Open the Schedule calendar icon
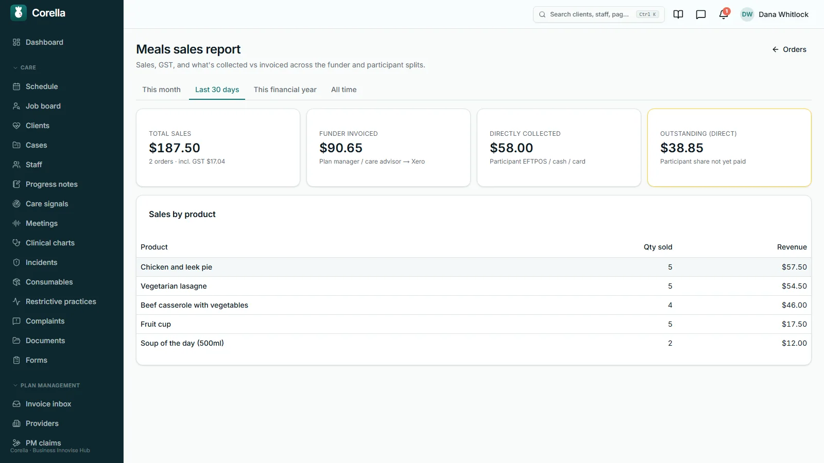The image size is (824, 463). click(16, 86)
